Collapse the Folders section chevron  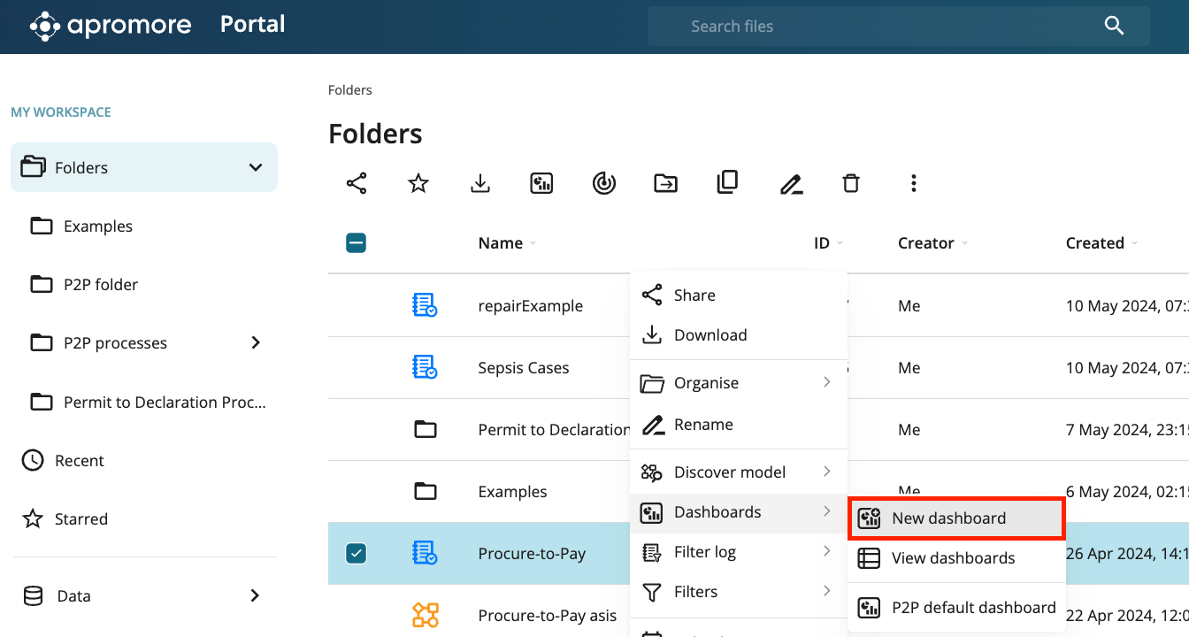[x=256, y=167]
